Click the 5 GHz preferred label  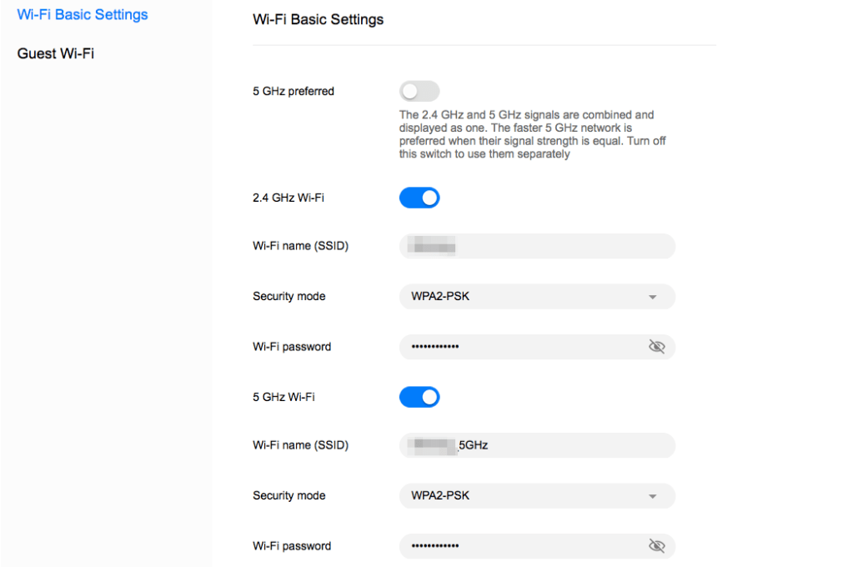[x=294, y=92]
